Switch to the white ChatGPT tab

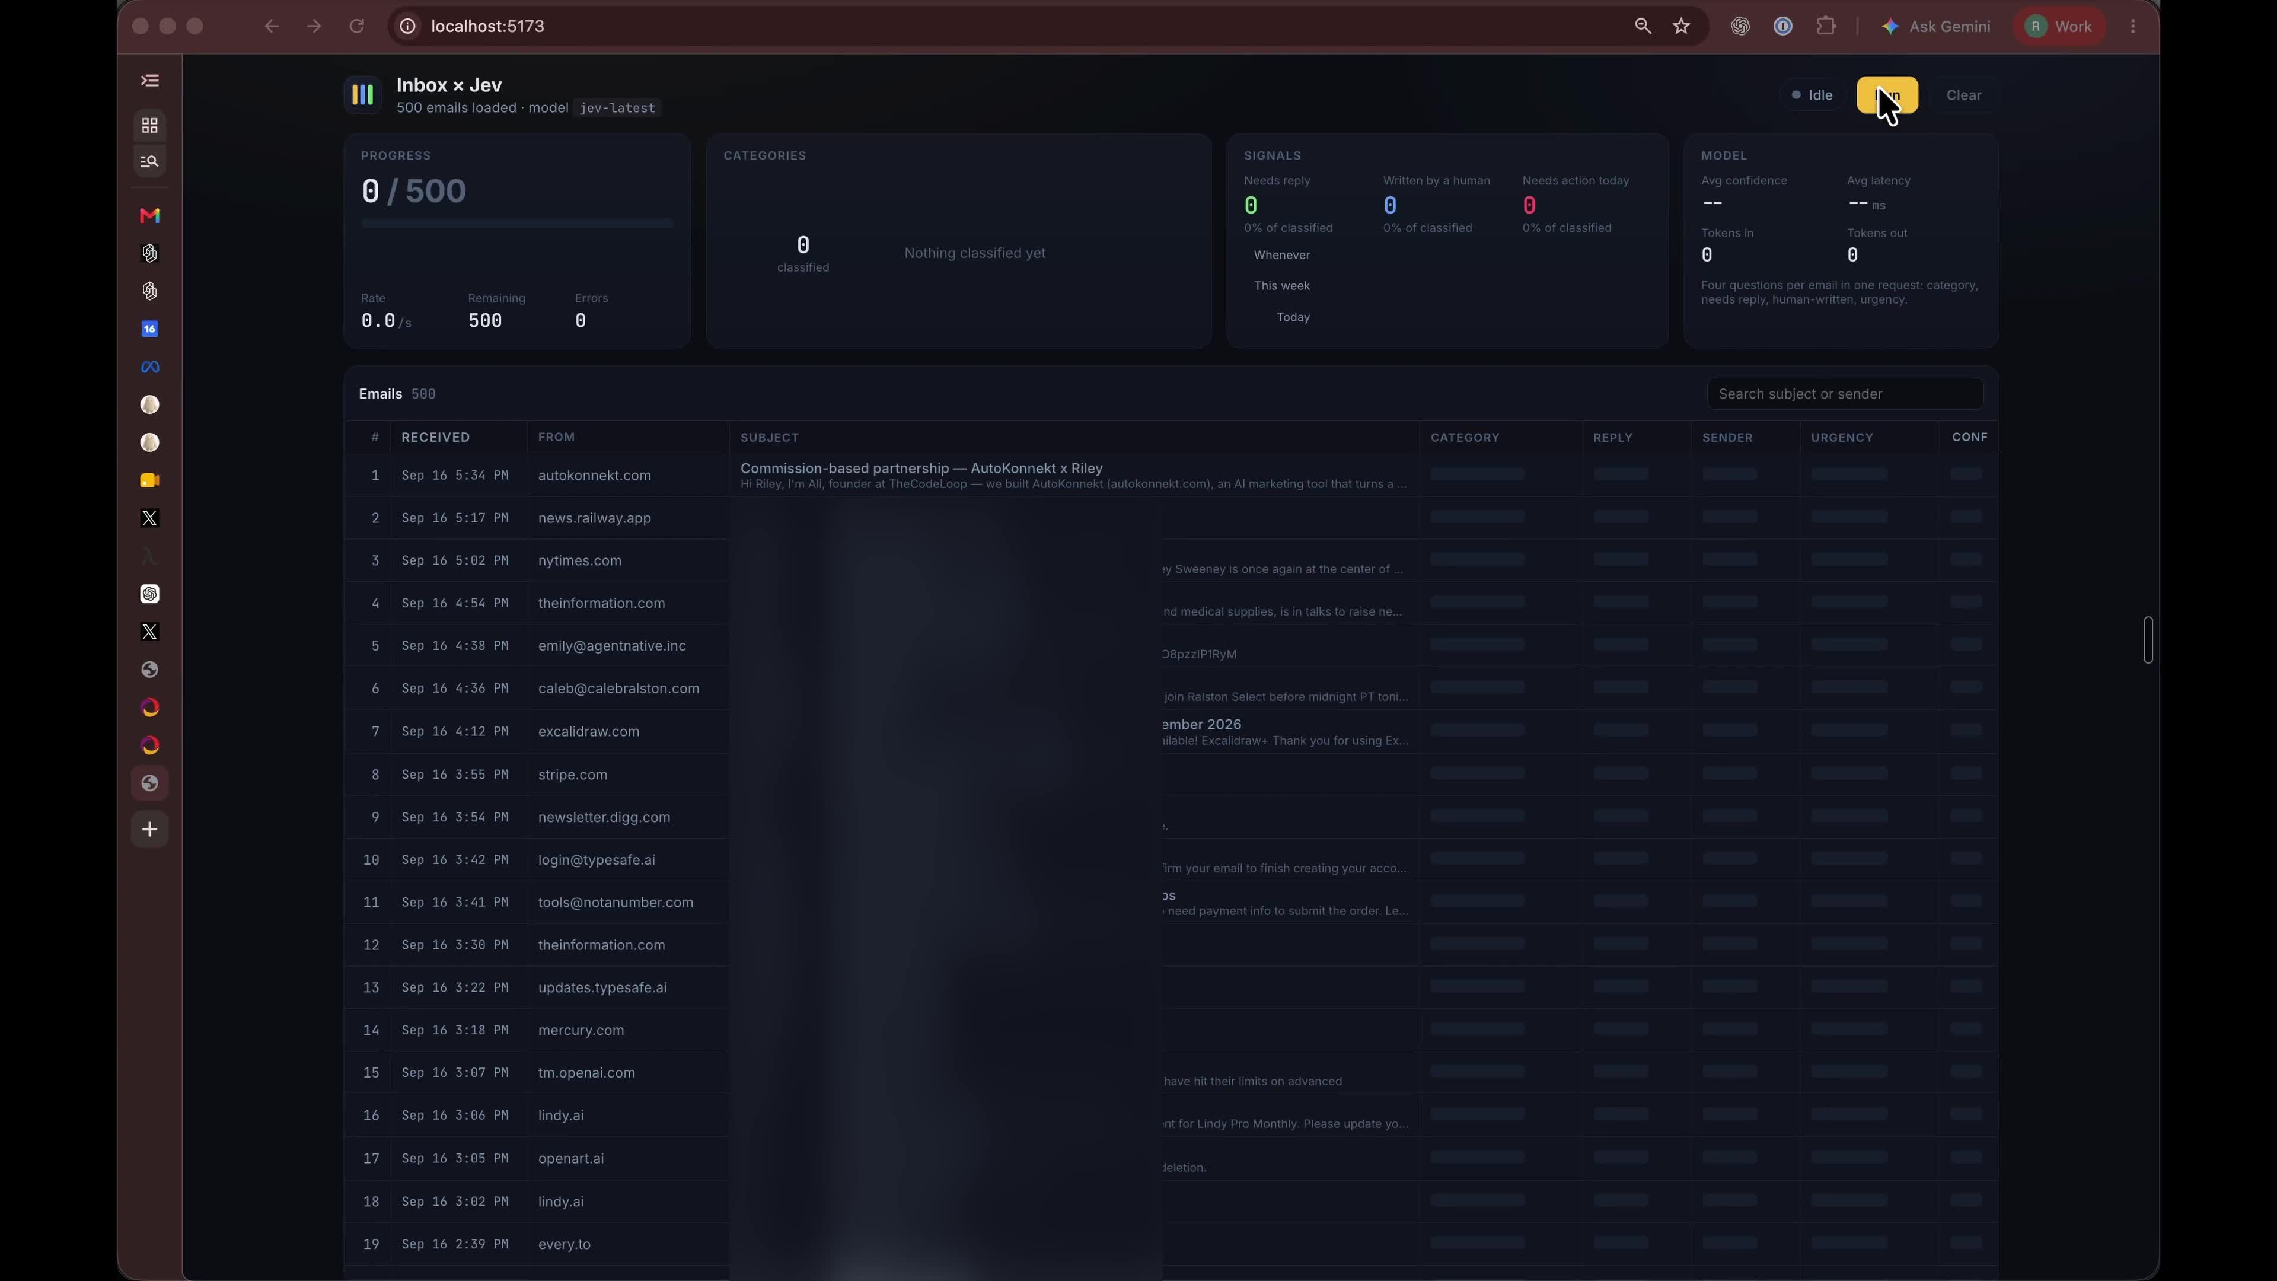[x=149, y=594]
